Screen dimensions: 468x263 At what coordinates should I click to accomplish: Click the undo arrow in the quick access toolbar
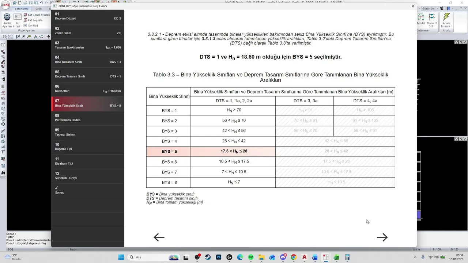click(41, 3)
